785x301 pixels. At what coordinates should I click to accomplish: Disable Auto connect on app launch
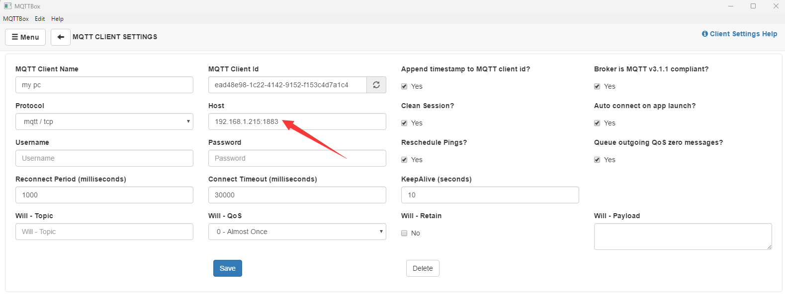pyautogui.click(x=597, y=123)
